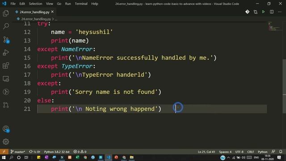286x161 pixels.
Task: Open the Manage gear icon
Action: [6, 142]
